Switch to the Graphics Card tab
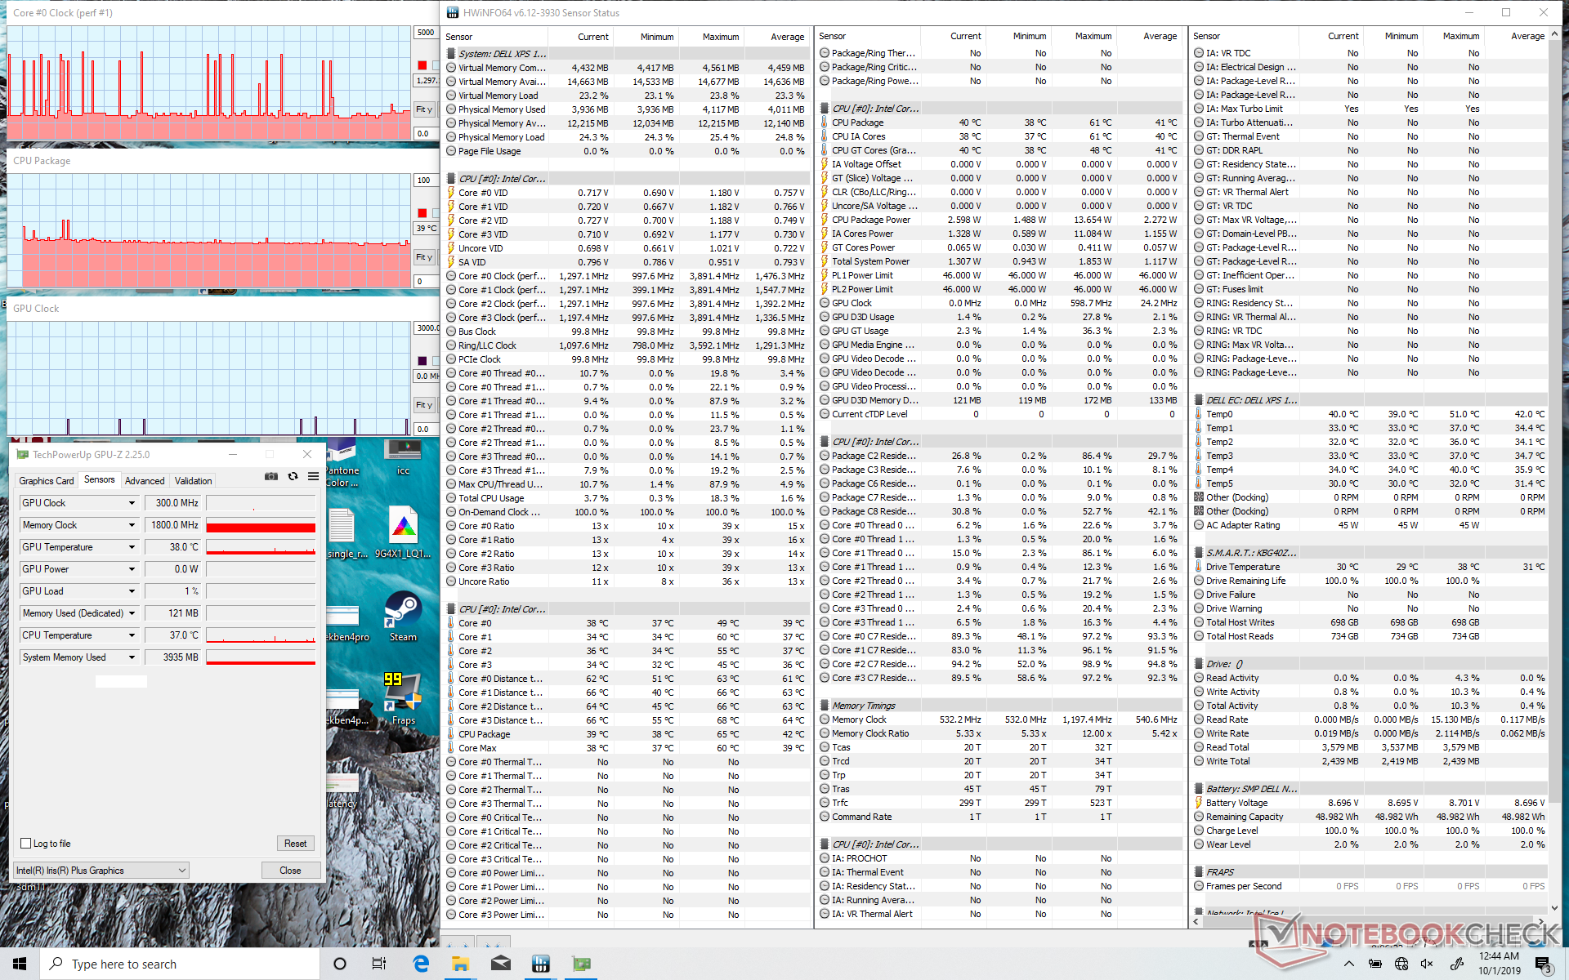 tap(47, 481)
